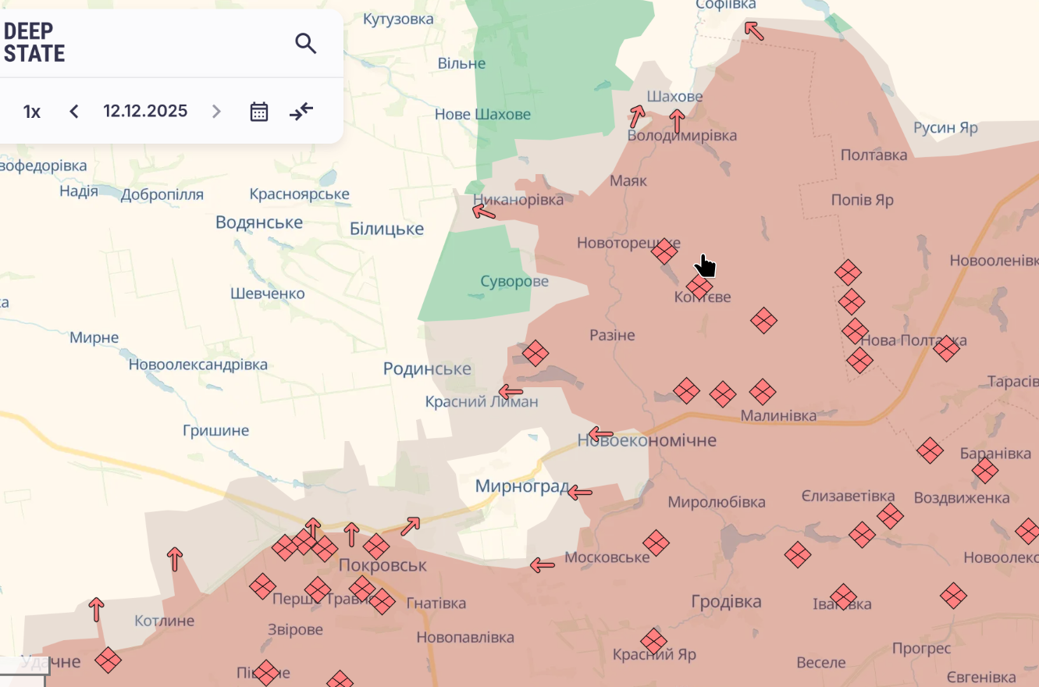The height and width of the screenshot is (687, 1039).
Task: Click the arrow pointing at Красний Лиман
Action: pyautogui.click(x=511, y=391)
